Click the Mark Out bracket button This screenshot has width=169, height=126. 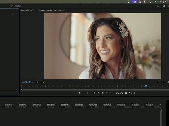pos(88,93)
